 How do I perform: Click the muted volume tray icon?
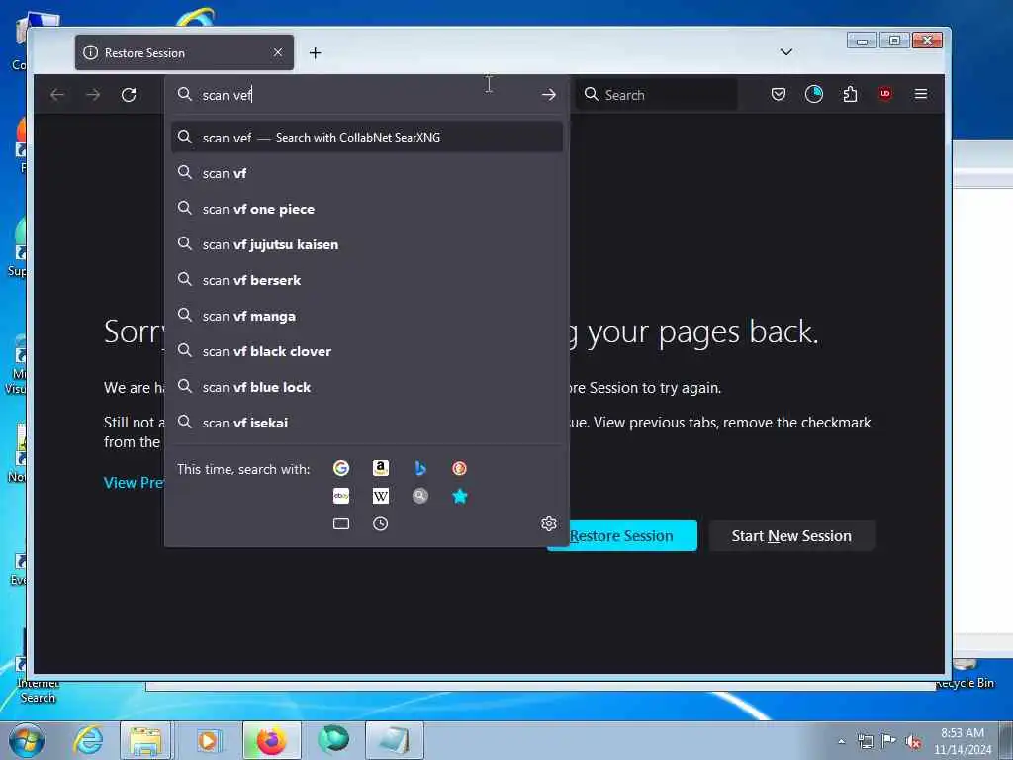[913, 741]
